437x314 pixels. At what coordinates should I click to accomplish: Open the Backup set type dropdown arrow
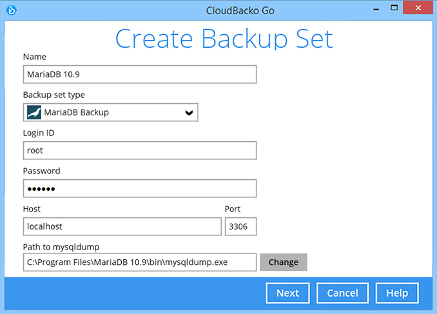pyautogui.click(x=189, y=113)
